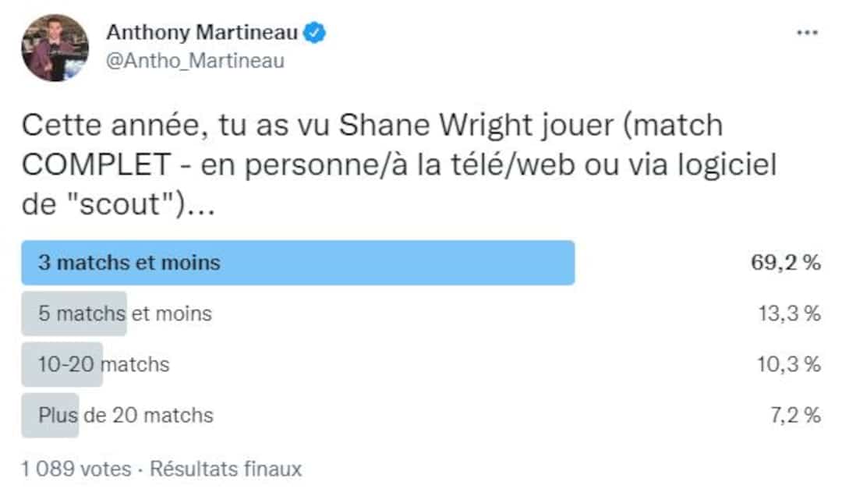Image resolution: width=842 pixels, height=503 pixels.
Task: Click the gray bar of 'Plus de 20 matchs'
Action: [50, 416]
